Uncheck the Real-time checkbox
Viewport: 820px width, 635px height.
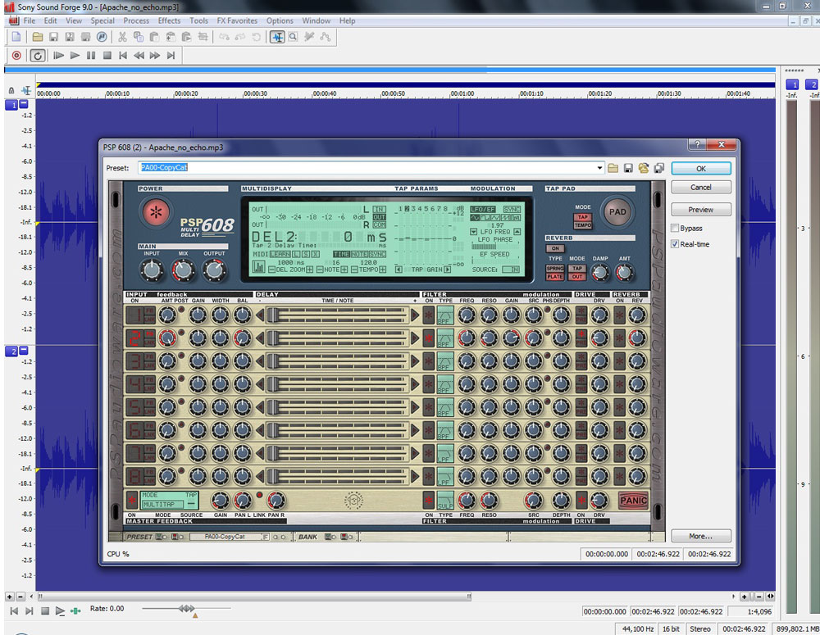click(x=675, y=244)
